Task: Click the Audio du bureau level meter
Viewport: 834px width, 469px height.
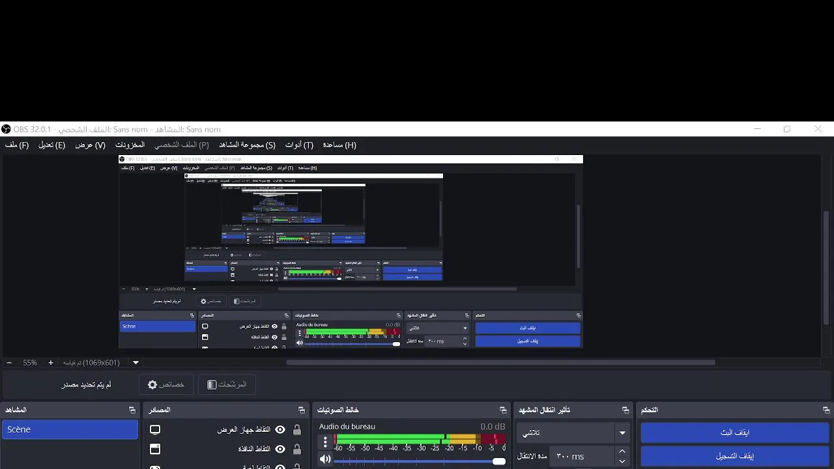Action: (x=420, y=439)
